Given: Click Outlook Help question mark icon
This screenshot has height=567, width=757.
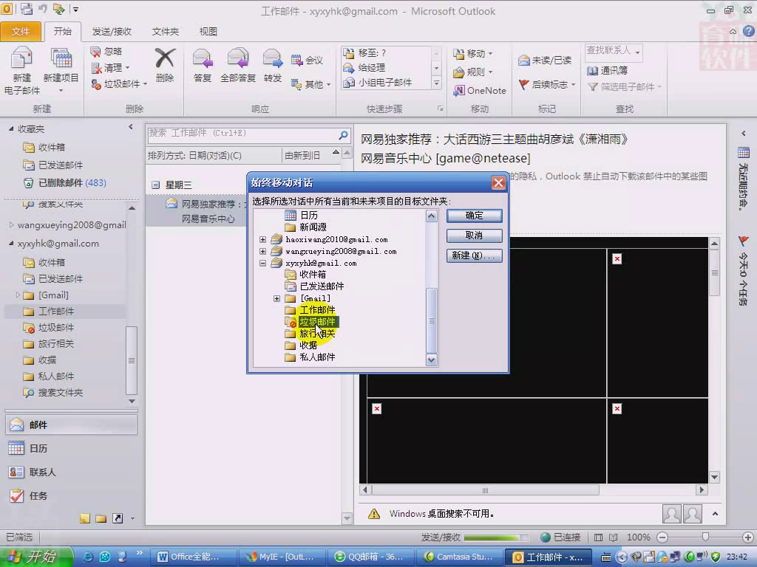Looking at the screenshot, I should [748, 31].
